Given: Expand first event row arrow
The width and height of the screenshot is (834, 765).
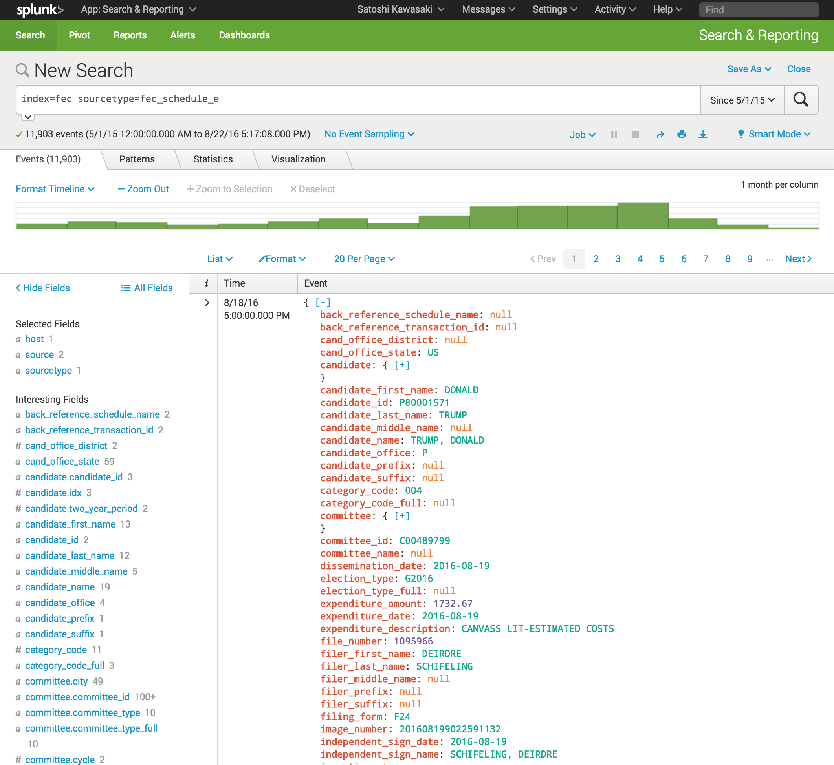Looking at the screenshot, I should click(x=207, y=303).
